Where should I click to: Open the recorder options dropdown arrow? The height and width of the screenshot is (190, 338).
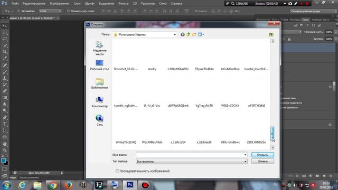[285, 4]
